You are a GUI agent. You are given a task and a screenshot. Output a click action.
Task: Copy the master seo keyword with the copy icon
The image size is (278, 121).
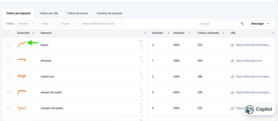pos(141,77)
